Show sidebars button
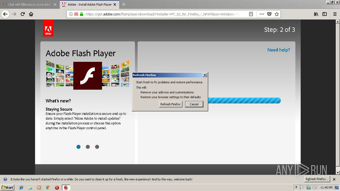 click(325, 14)
